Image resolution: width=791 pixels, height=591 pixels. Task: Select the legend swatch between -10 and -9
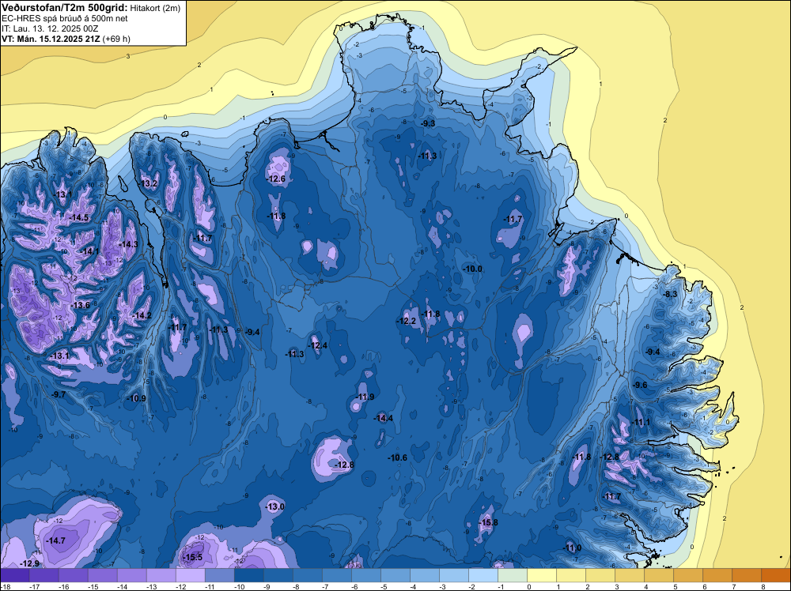248,575
